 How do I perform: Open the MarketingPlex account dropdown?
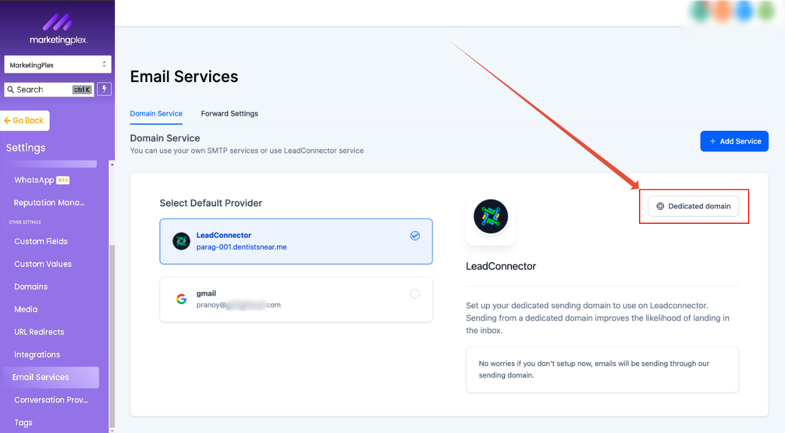[58, 64]
